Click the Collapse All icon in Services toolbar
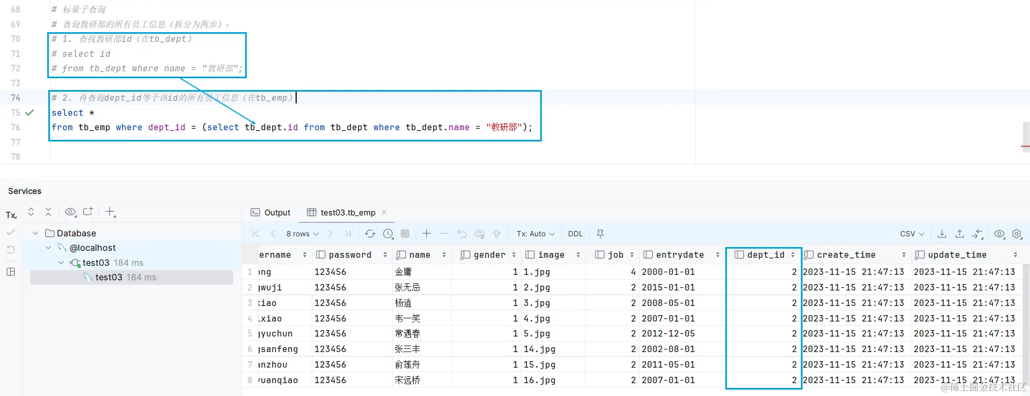Image resolution: width=1030 pixels, height=396 pixels. tap(48, 212)
